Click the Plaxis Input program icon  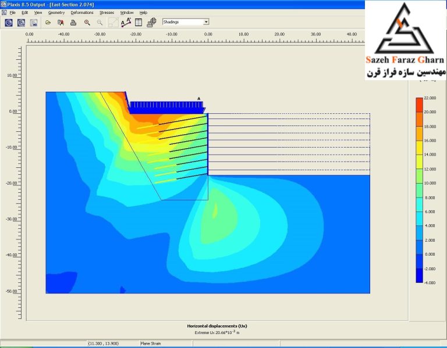click(9, 23)
